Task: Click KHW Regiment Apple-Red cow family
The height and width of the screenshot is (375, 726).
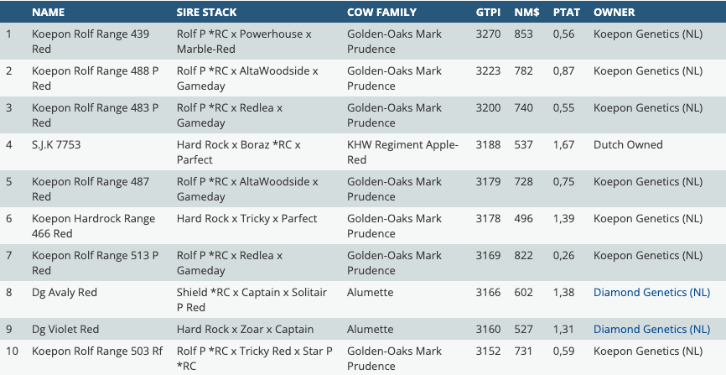Action: coord(402,151)
